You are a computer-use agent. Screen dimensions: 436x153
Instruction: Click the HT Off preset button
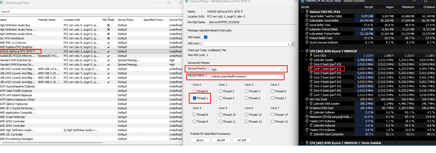pos(242,140)
